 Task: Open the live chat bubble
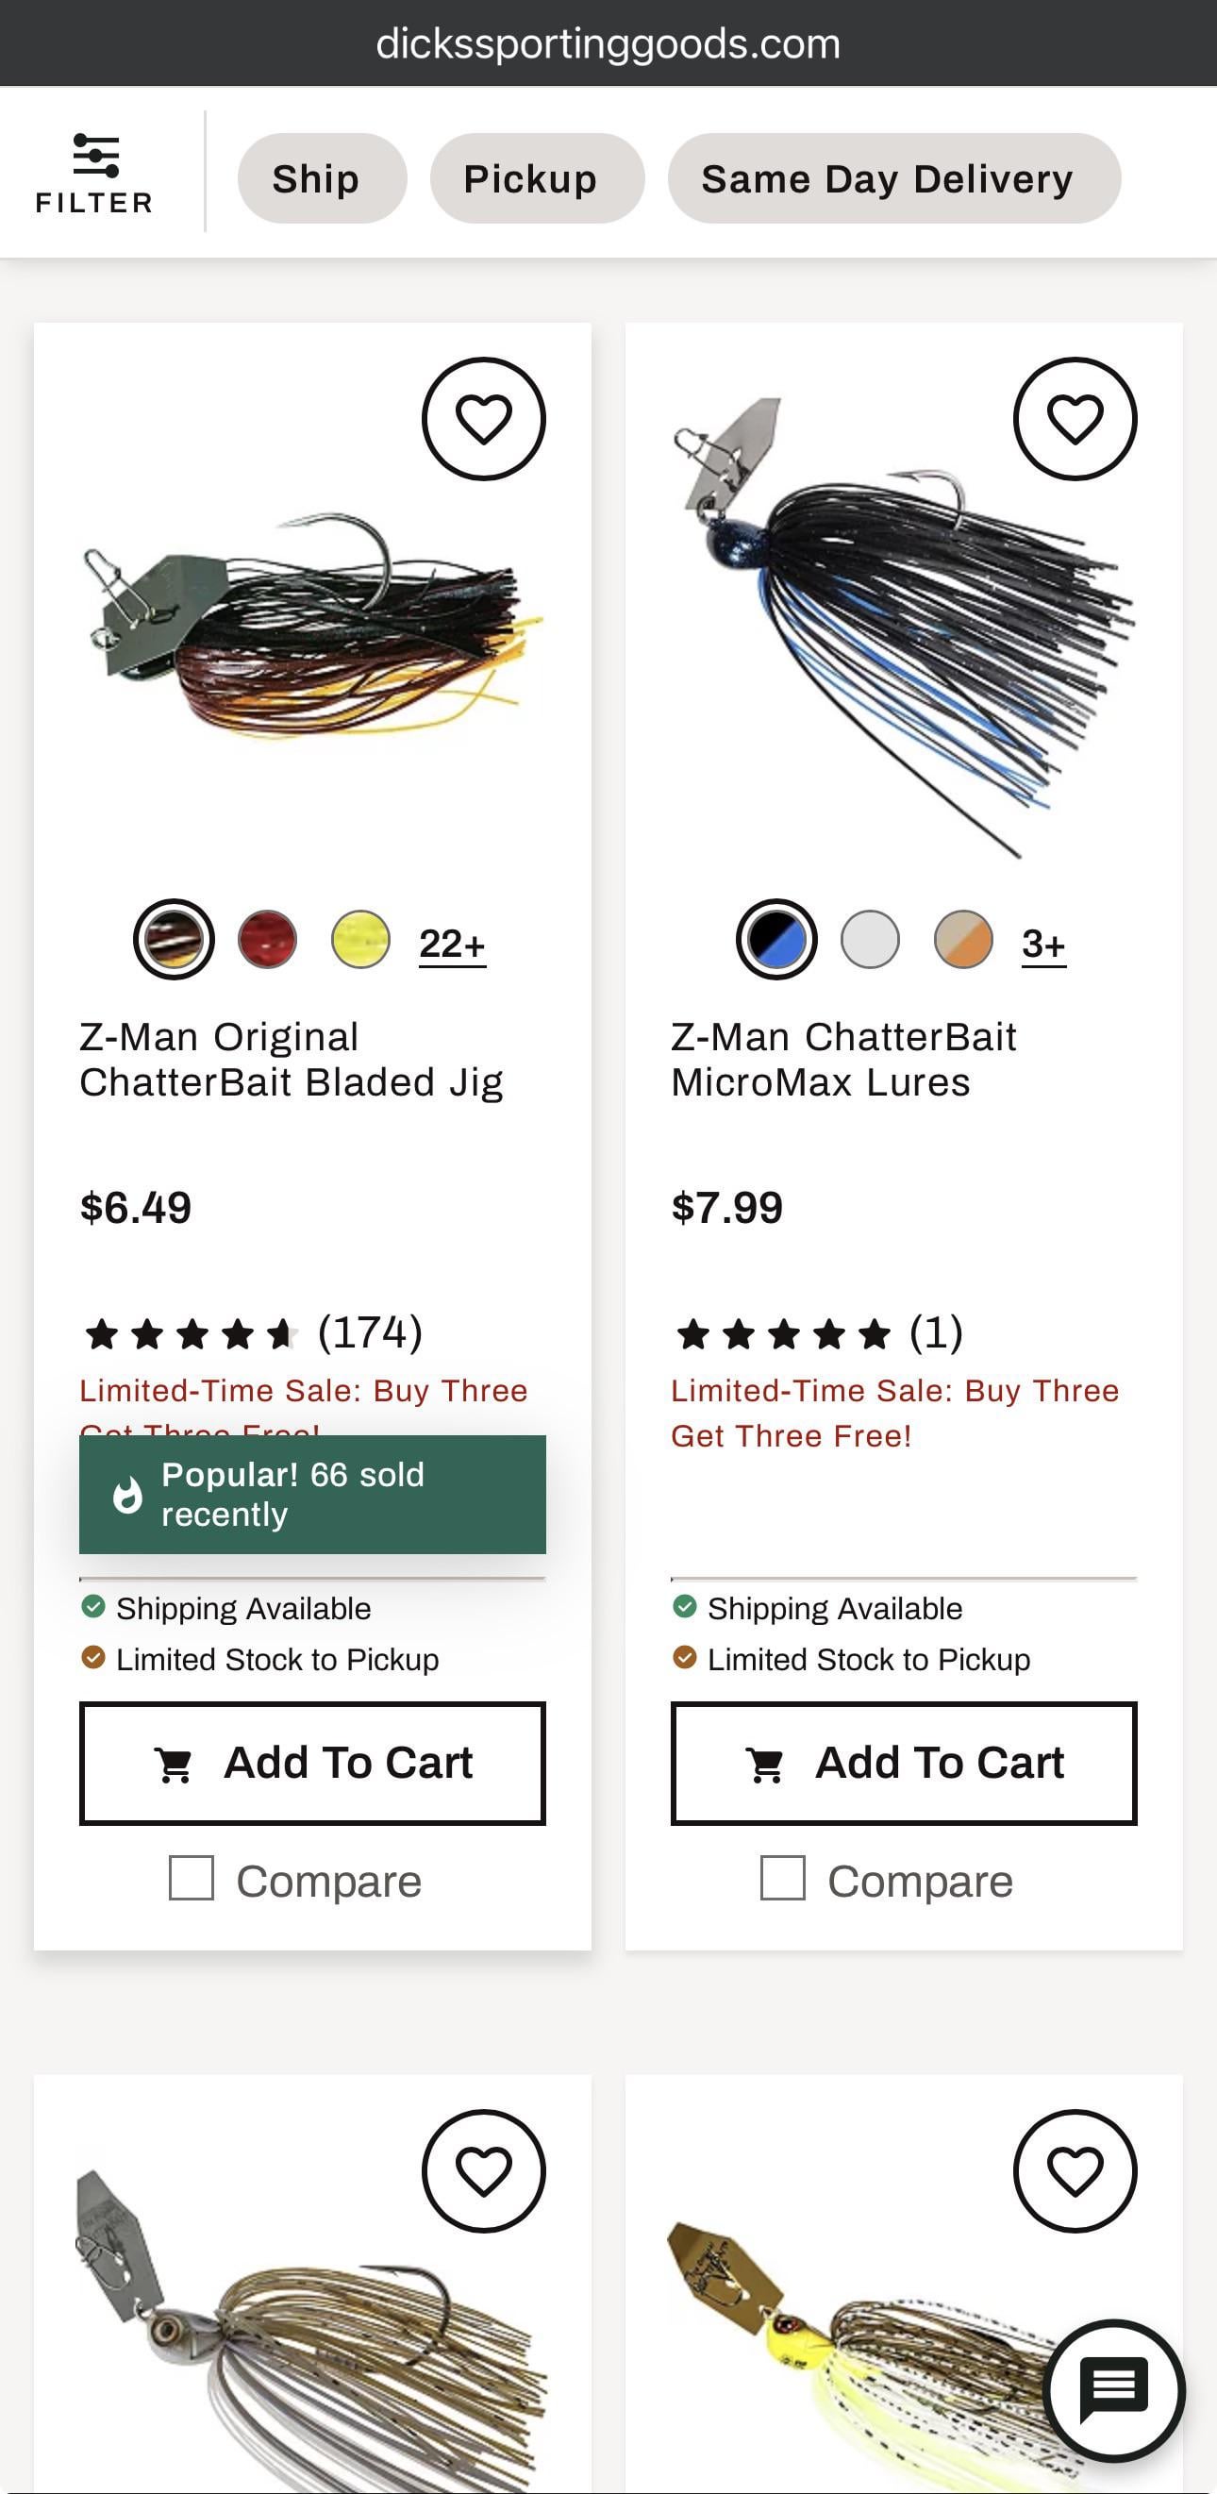click(x=1114, y=2389)
